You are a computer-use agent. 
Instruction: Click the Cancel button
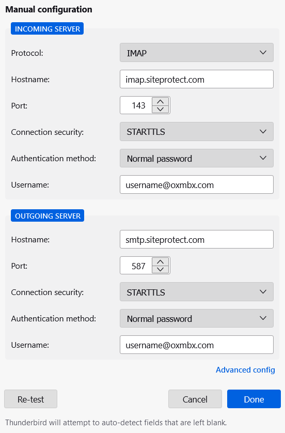[x=195, y=399]
